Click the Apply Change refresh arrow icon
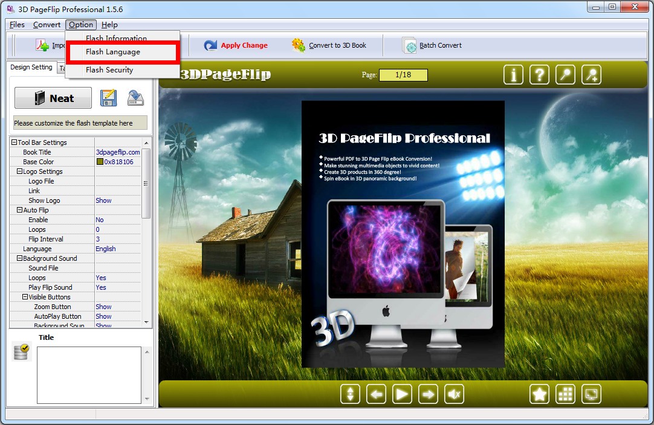This screenshot has height=425, width=654. tap(210, 45)
